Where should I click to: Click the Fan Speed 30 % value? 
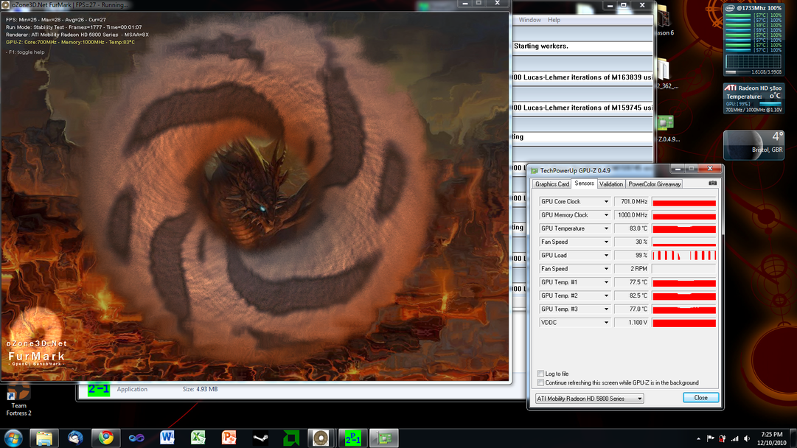[x=632, y=242]
